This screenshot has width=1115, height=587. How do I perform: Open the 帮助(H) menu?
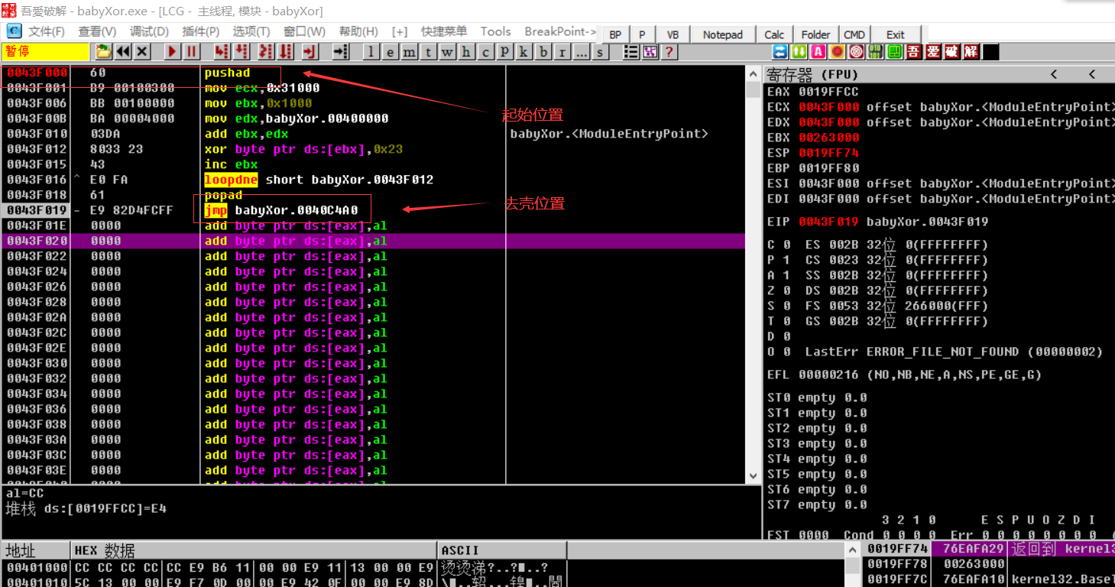tap(358, 31)
